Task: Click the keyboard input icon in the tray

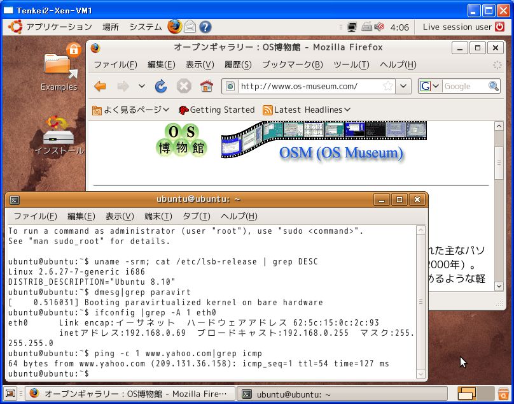Action: pos(366,27)
